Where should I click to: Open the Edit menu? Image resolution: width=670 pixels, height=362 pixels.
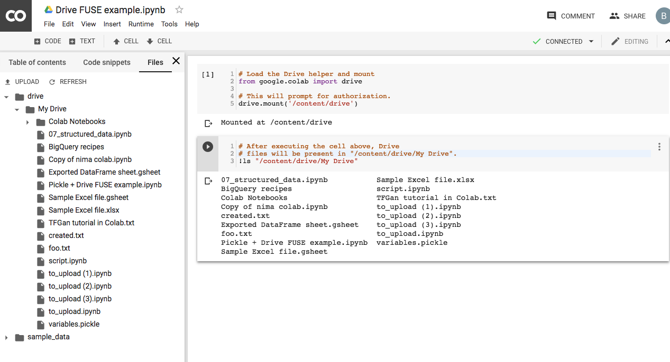pyautogui.click(x=68, y=24)
